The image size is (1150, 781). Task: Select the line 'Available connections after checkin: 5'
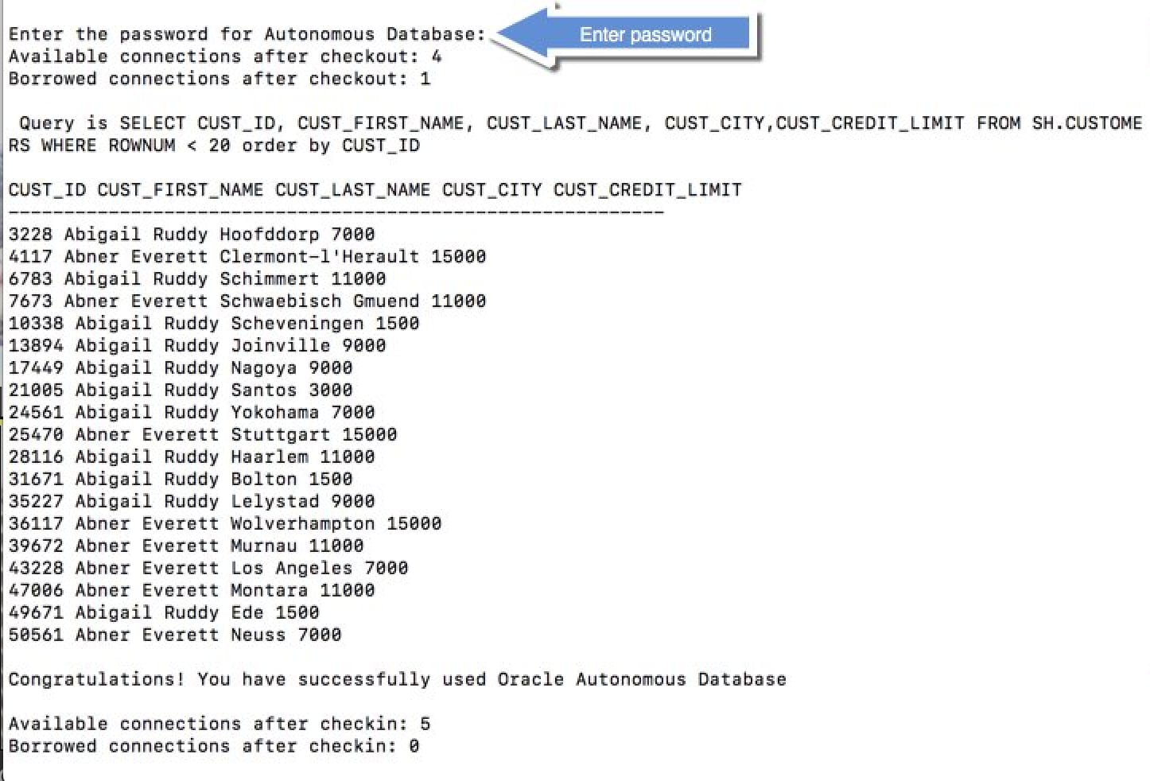point(220,725)
